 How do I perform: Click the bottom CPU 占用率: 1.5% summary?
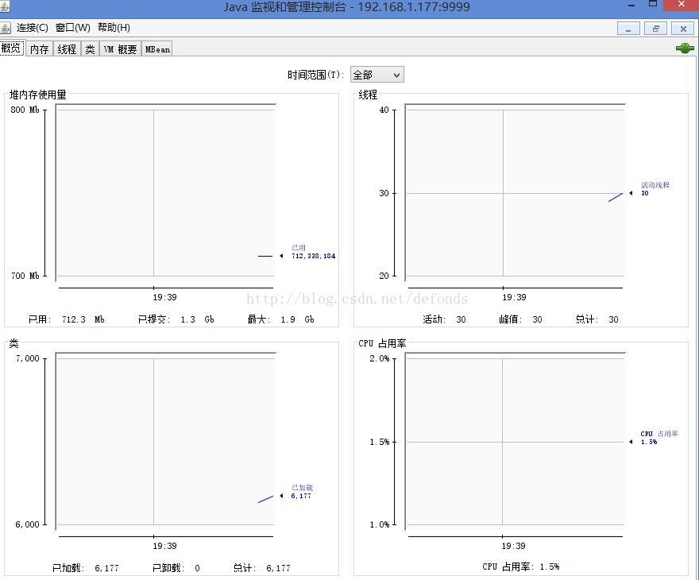pos(521,566)
